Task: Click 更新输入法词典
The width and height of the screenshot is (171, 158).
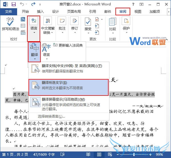Action: coord(68,45)
